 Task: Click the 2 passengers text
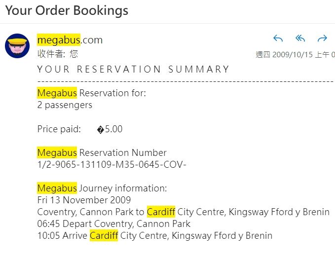(65, 105)
